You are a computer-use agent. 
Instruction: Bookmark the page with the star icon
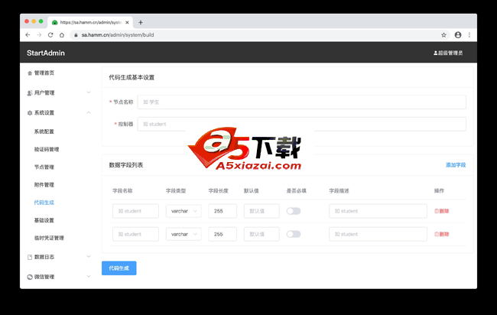click(443, 35)
